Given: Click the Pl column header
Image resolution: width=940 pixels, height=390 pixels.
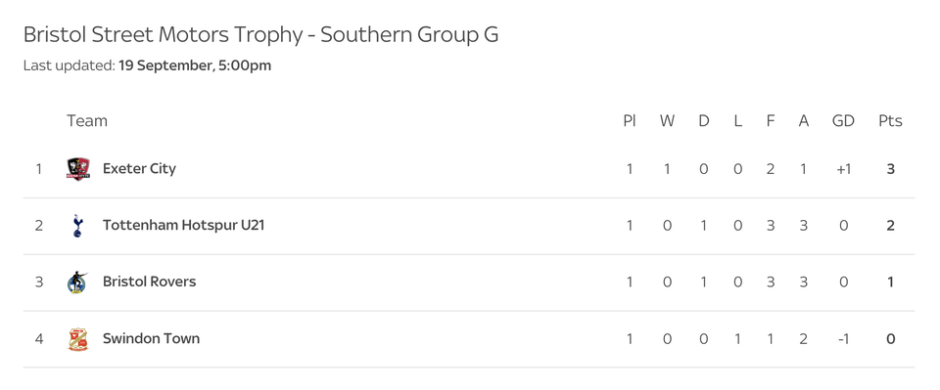Looking at the screenshot, I should (629, 121).
